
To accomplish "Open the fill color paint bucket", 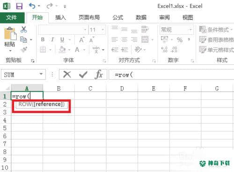I will click(62, 50).
